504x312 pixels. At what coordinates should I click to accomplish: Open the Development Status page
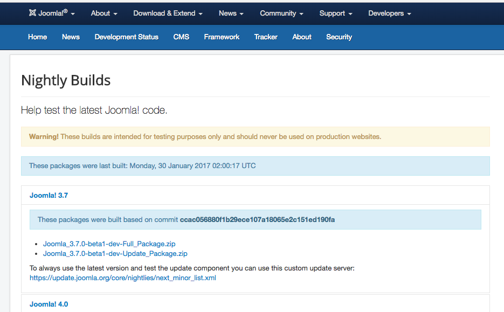(126, 37)
